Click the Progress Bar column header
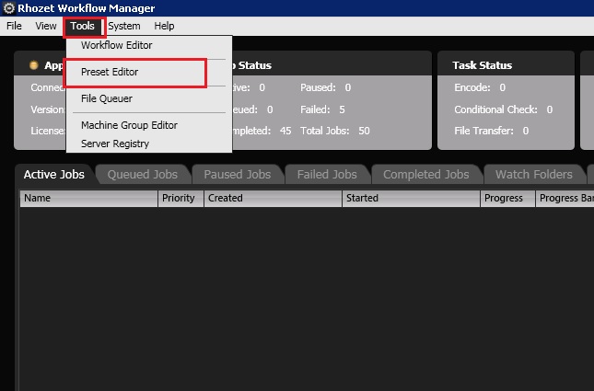Image resolution: width=594 pixels, height=391 pixels. [565, 199]
